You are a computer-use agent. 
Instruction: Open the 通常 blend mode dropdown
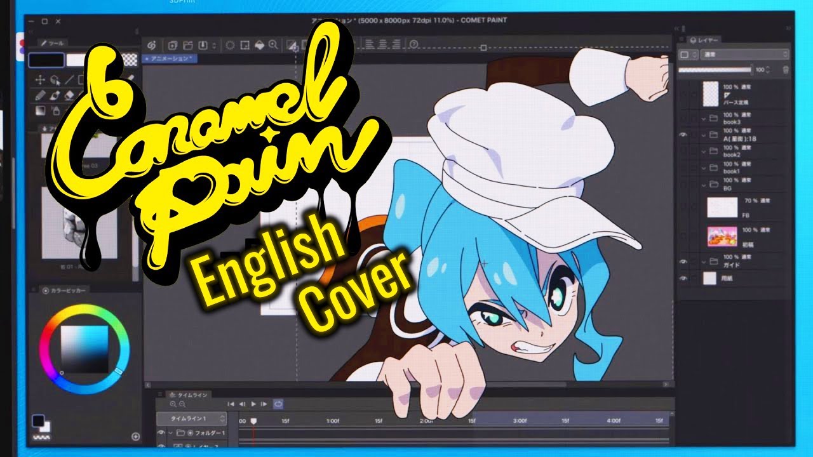click(746, 55)
